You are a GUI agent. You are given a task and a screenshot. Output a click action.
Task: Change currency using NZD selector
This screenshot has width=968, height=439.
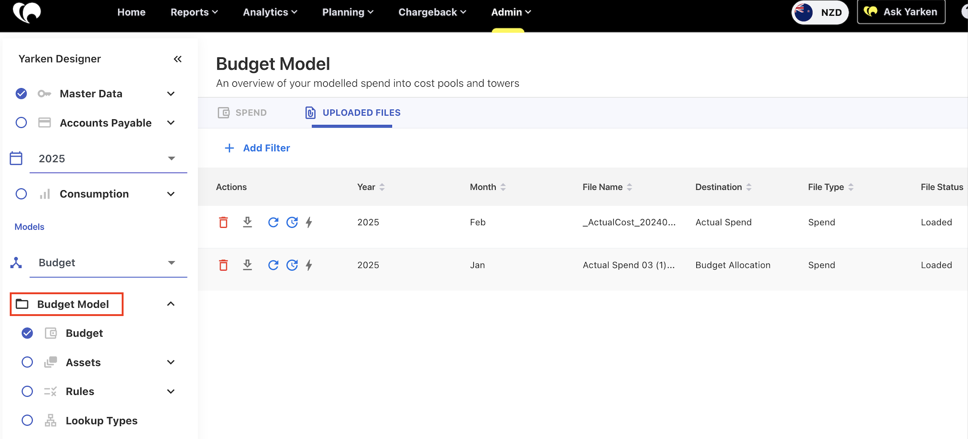click(820, 12)
